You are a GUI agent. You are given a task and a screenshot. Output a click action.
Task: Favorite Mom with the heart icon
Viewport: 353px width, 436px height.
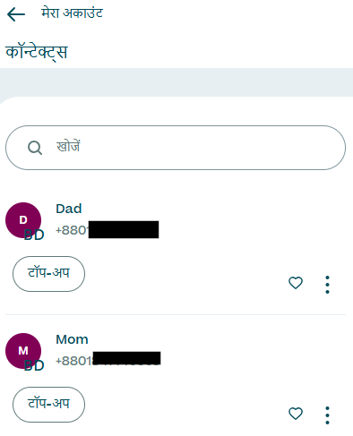(x=296, y=414)
